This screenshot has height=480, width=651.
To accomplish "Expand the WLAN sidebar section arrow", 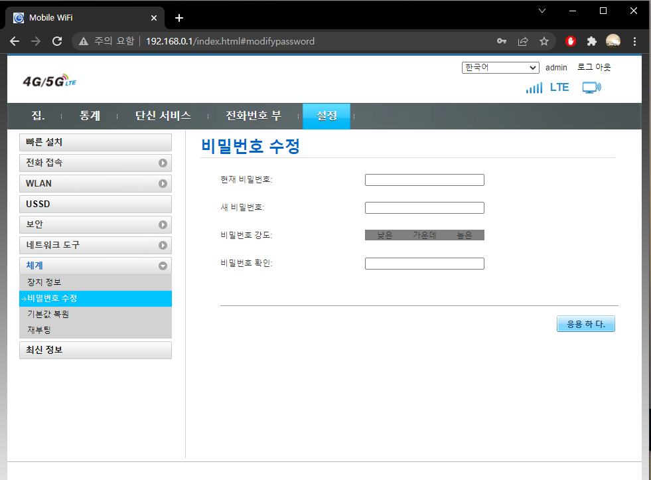I will 163,183.
